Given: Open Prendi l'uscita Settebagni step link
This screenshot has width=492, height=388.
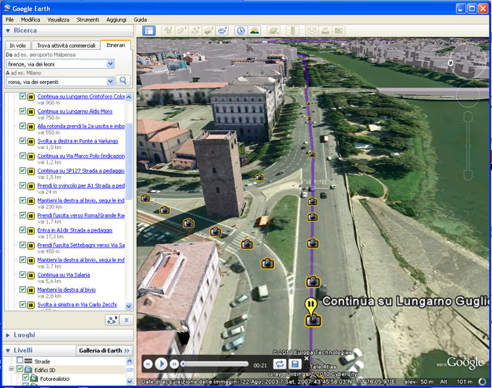Looking at the screenshot, I should click(81, 245).
